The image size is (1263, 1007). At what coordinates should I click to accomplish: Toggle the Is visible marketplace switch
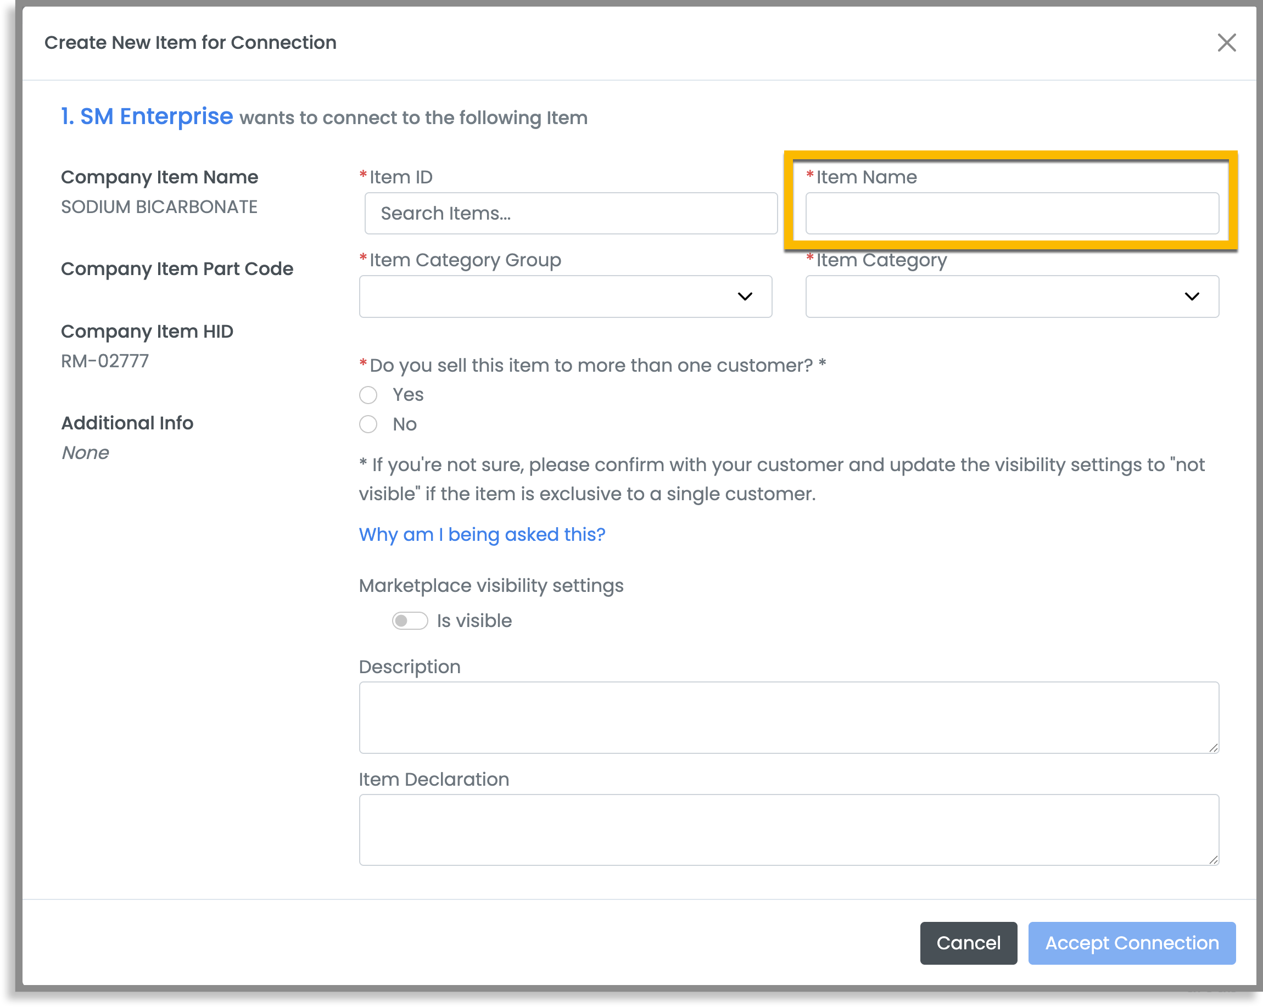[410, 620]
